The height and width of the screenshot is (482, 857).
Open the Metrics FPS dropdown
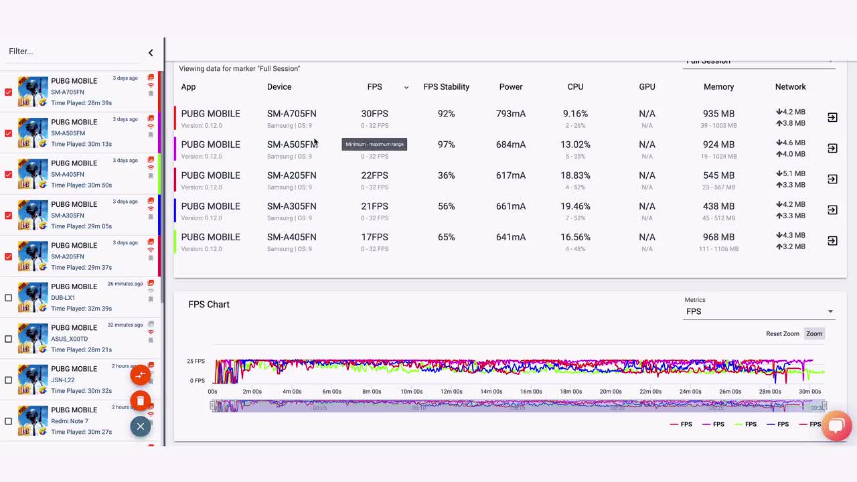(x=759, y=311)
